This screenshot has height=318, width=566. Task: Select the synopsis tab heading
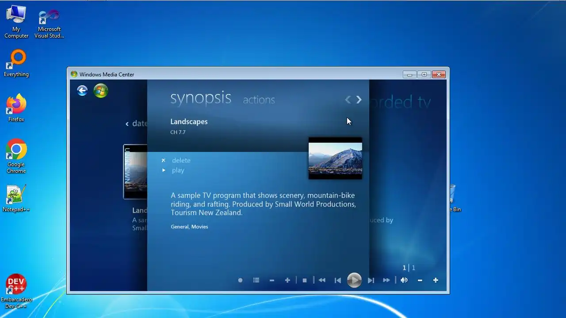coord(201,98)
